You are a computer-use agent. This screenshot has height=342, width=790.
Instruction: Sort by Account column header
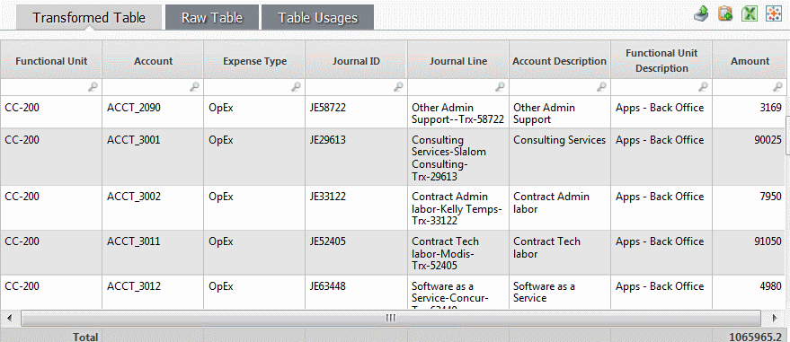(153, 61)
